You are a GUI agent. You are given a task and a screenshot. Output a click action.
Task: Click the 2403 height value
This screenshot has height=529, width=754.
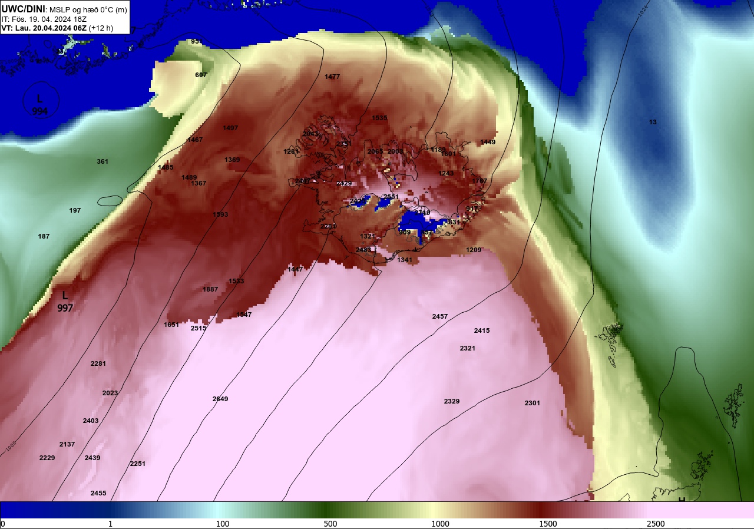coord(91,421)
